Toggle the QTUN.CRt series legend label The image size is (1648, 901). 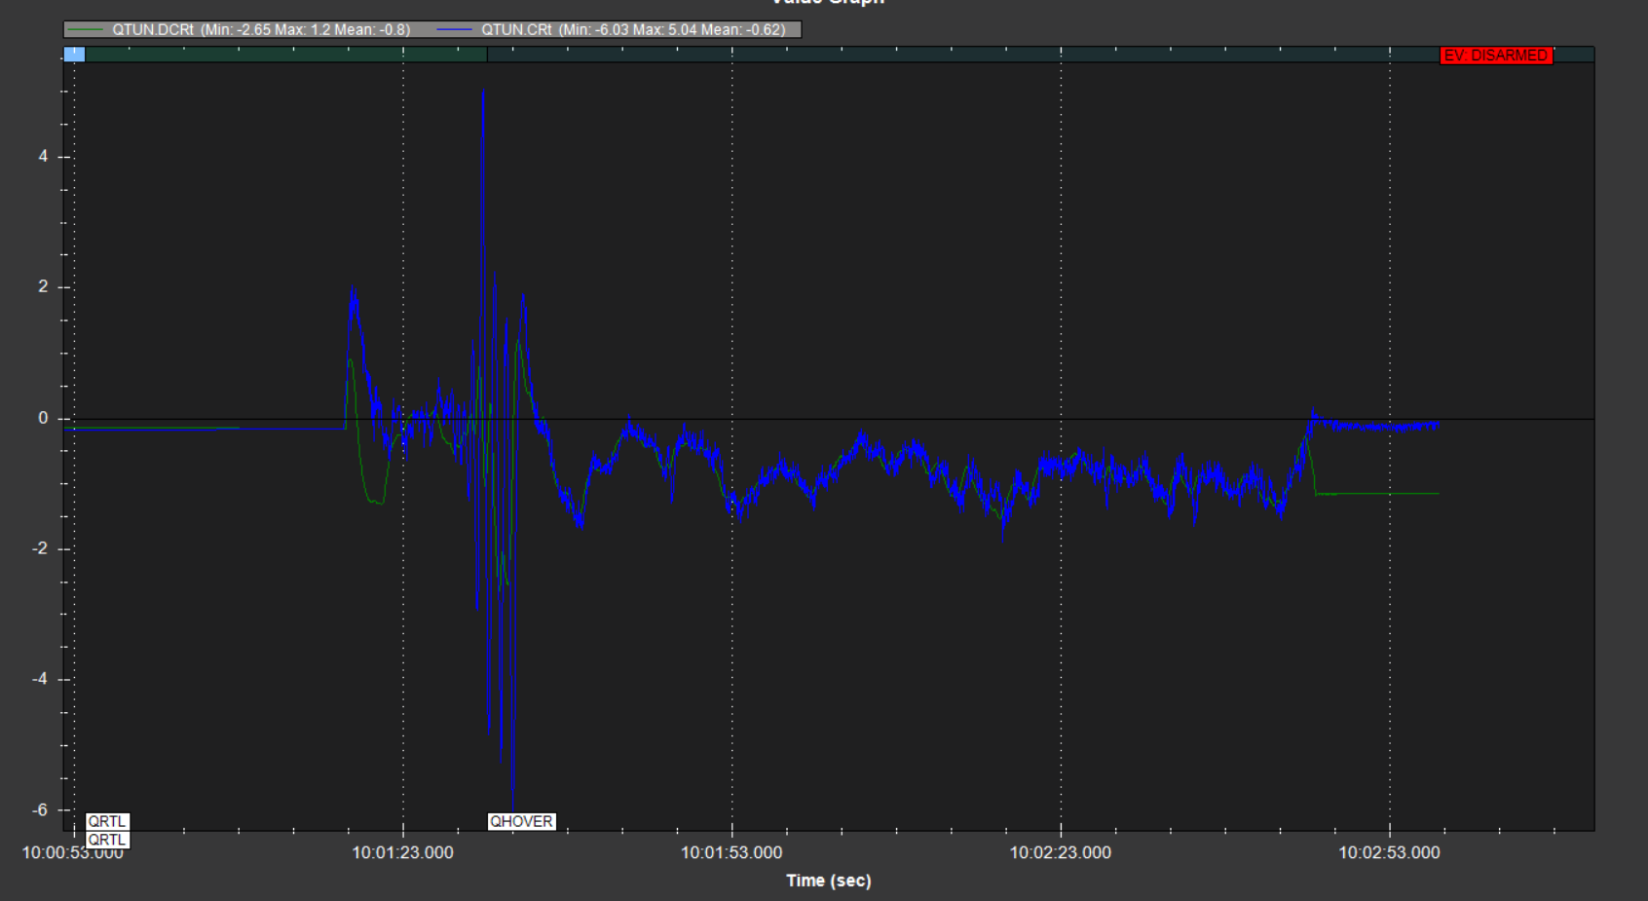[x=633, y=30]
